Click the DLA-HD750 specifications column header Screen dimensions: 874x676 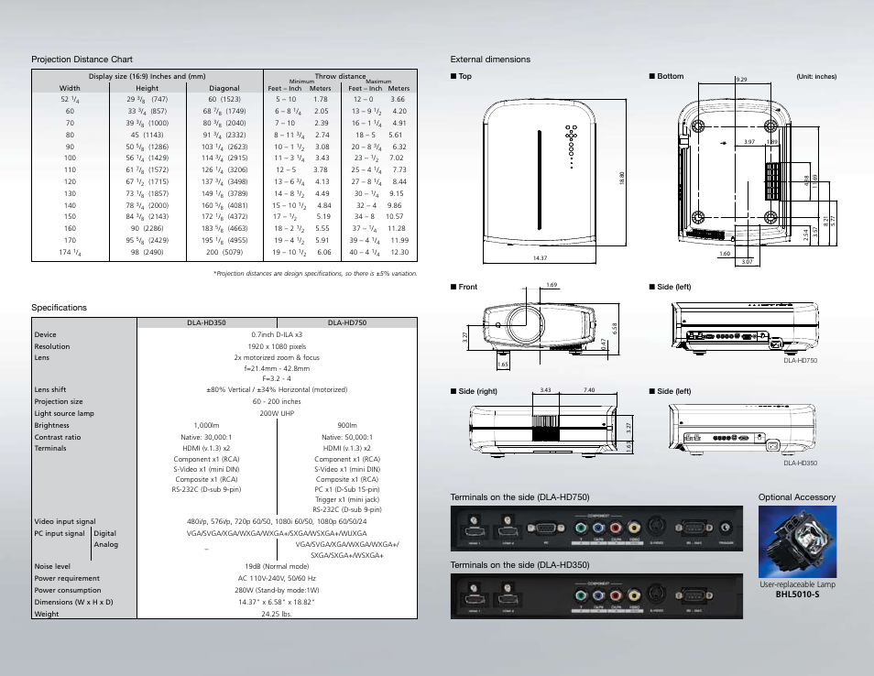pos(346,322)
